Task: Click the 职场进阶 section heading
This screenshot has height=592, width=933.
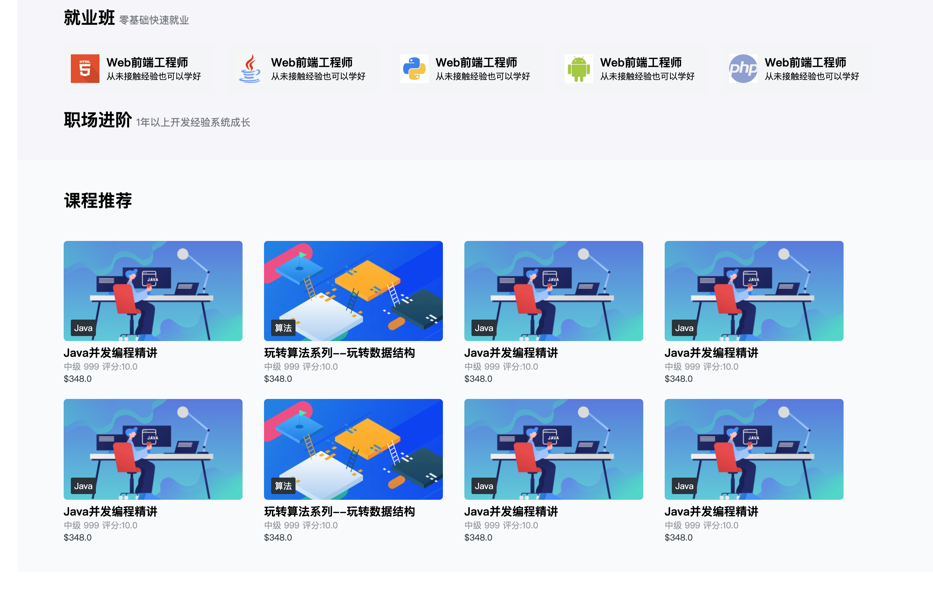Action: pyautogui.click(x=98, y=120)
